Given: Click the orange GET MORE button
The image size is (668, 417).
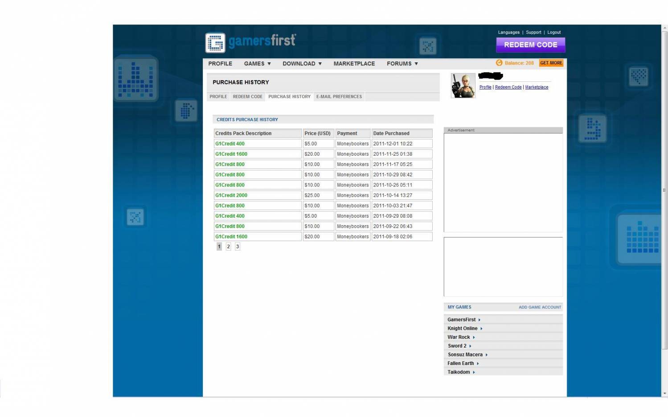Looking at the screenshot, I should [x=551, y=63].
